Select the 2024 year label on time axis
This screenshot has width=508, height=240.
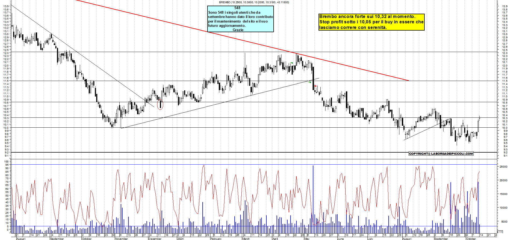[x=181, y=239]
